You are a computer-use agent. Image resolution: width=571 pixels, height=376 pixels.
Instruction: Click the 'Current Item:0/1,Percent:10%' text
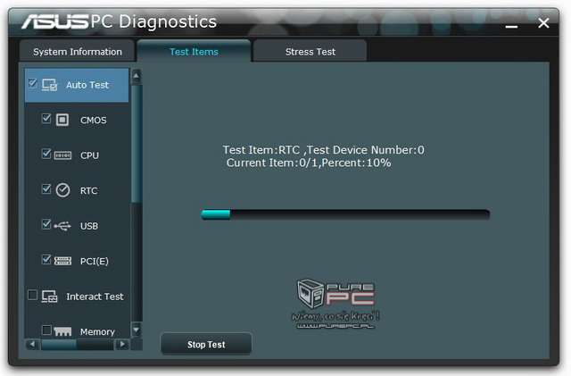click(309, 163)
